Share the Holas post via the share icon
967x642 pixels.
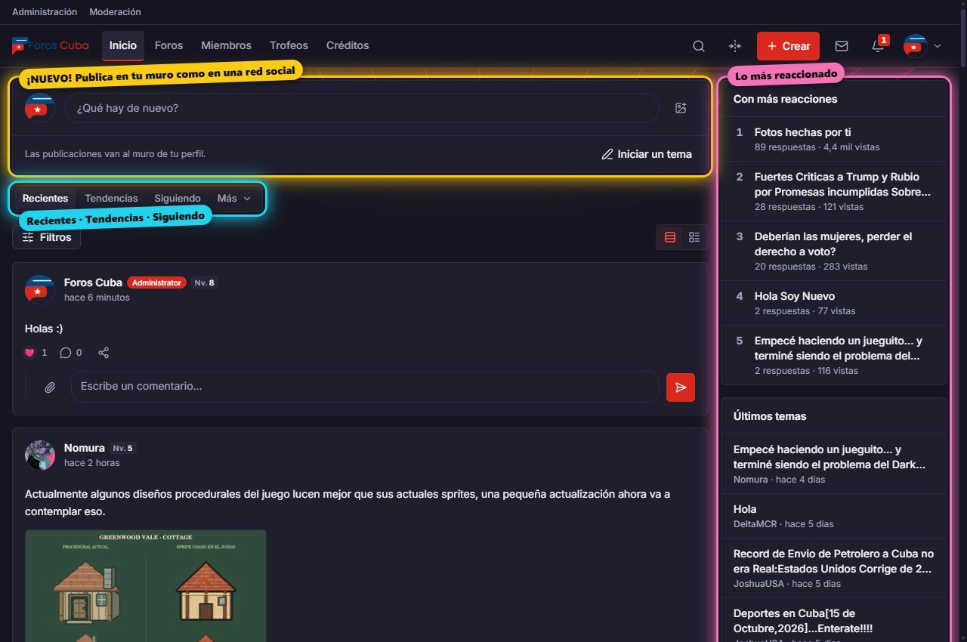point(103,353)
